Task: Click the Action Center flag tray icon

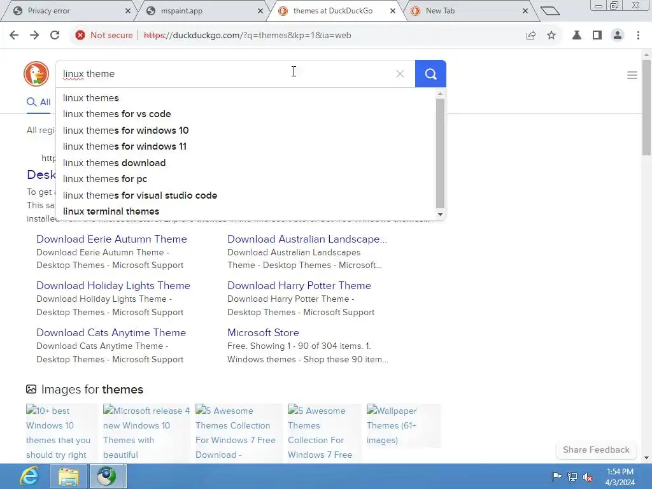Action: [556, 476]
